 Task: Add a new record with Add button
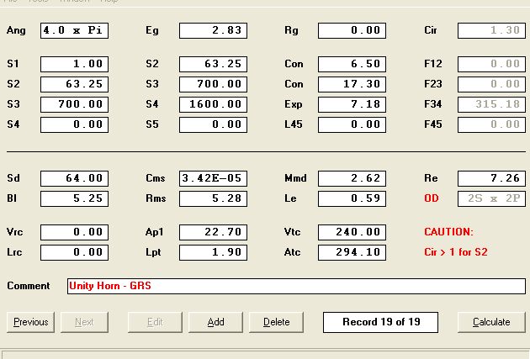click(215, 322)
